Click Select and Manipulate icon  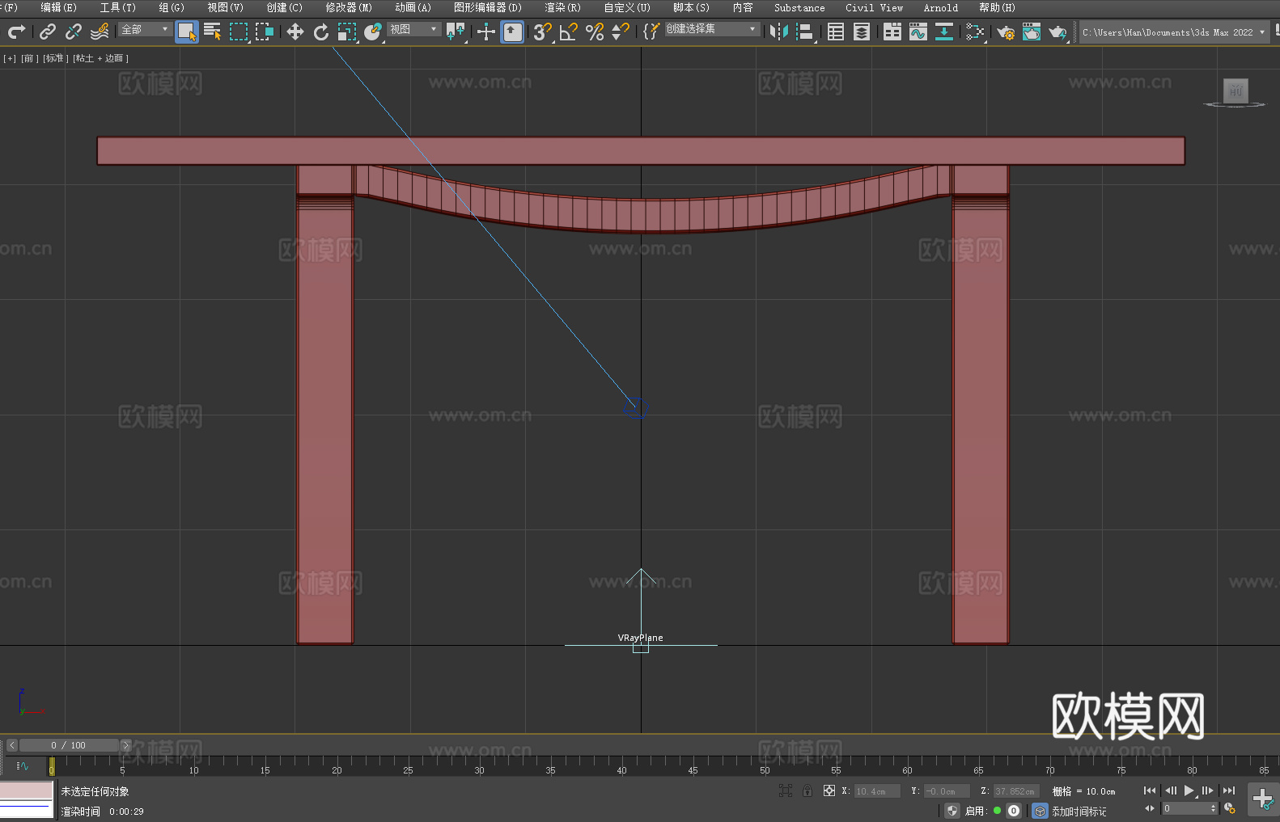pyautogui.click(x=485, y=32)
